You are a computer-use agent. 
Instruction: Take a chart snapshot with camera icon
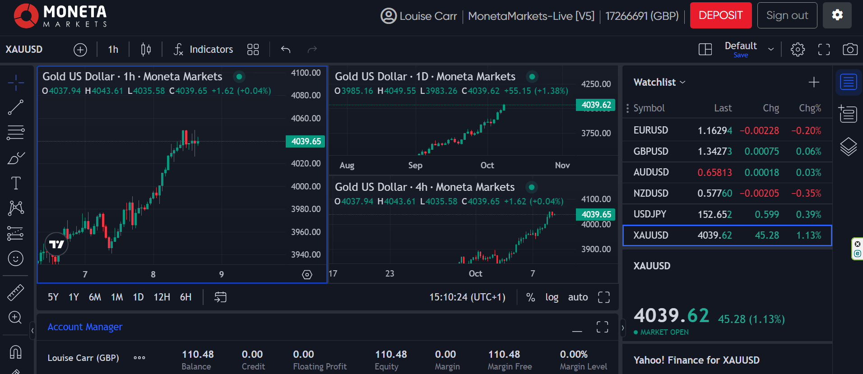[x=850, y=49]
